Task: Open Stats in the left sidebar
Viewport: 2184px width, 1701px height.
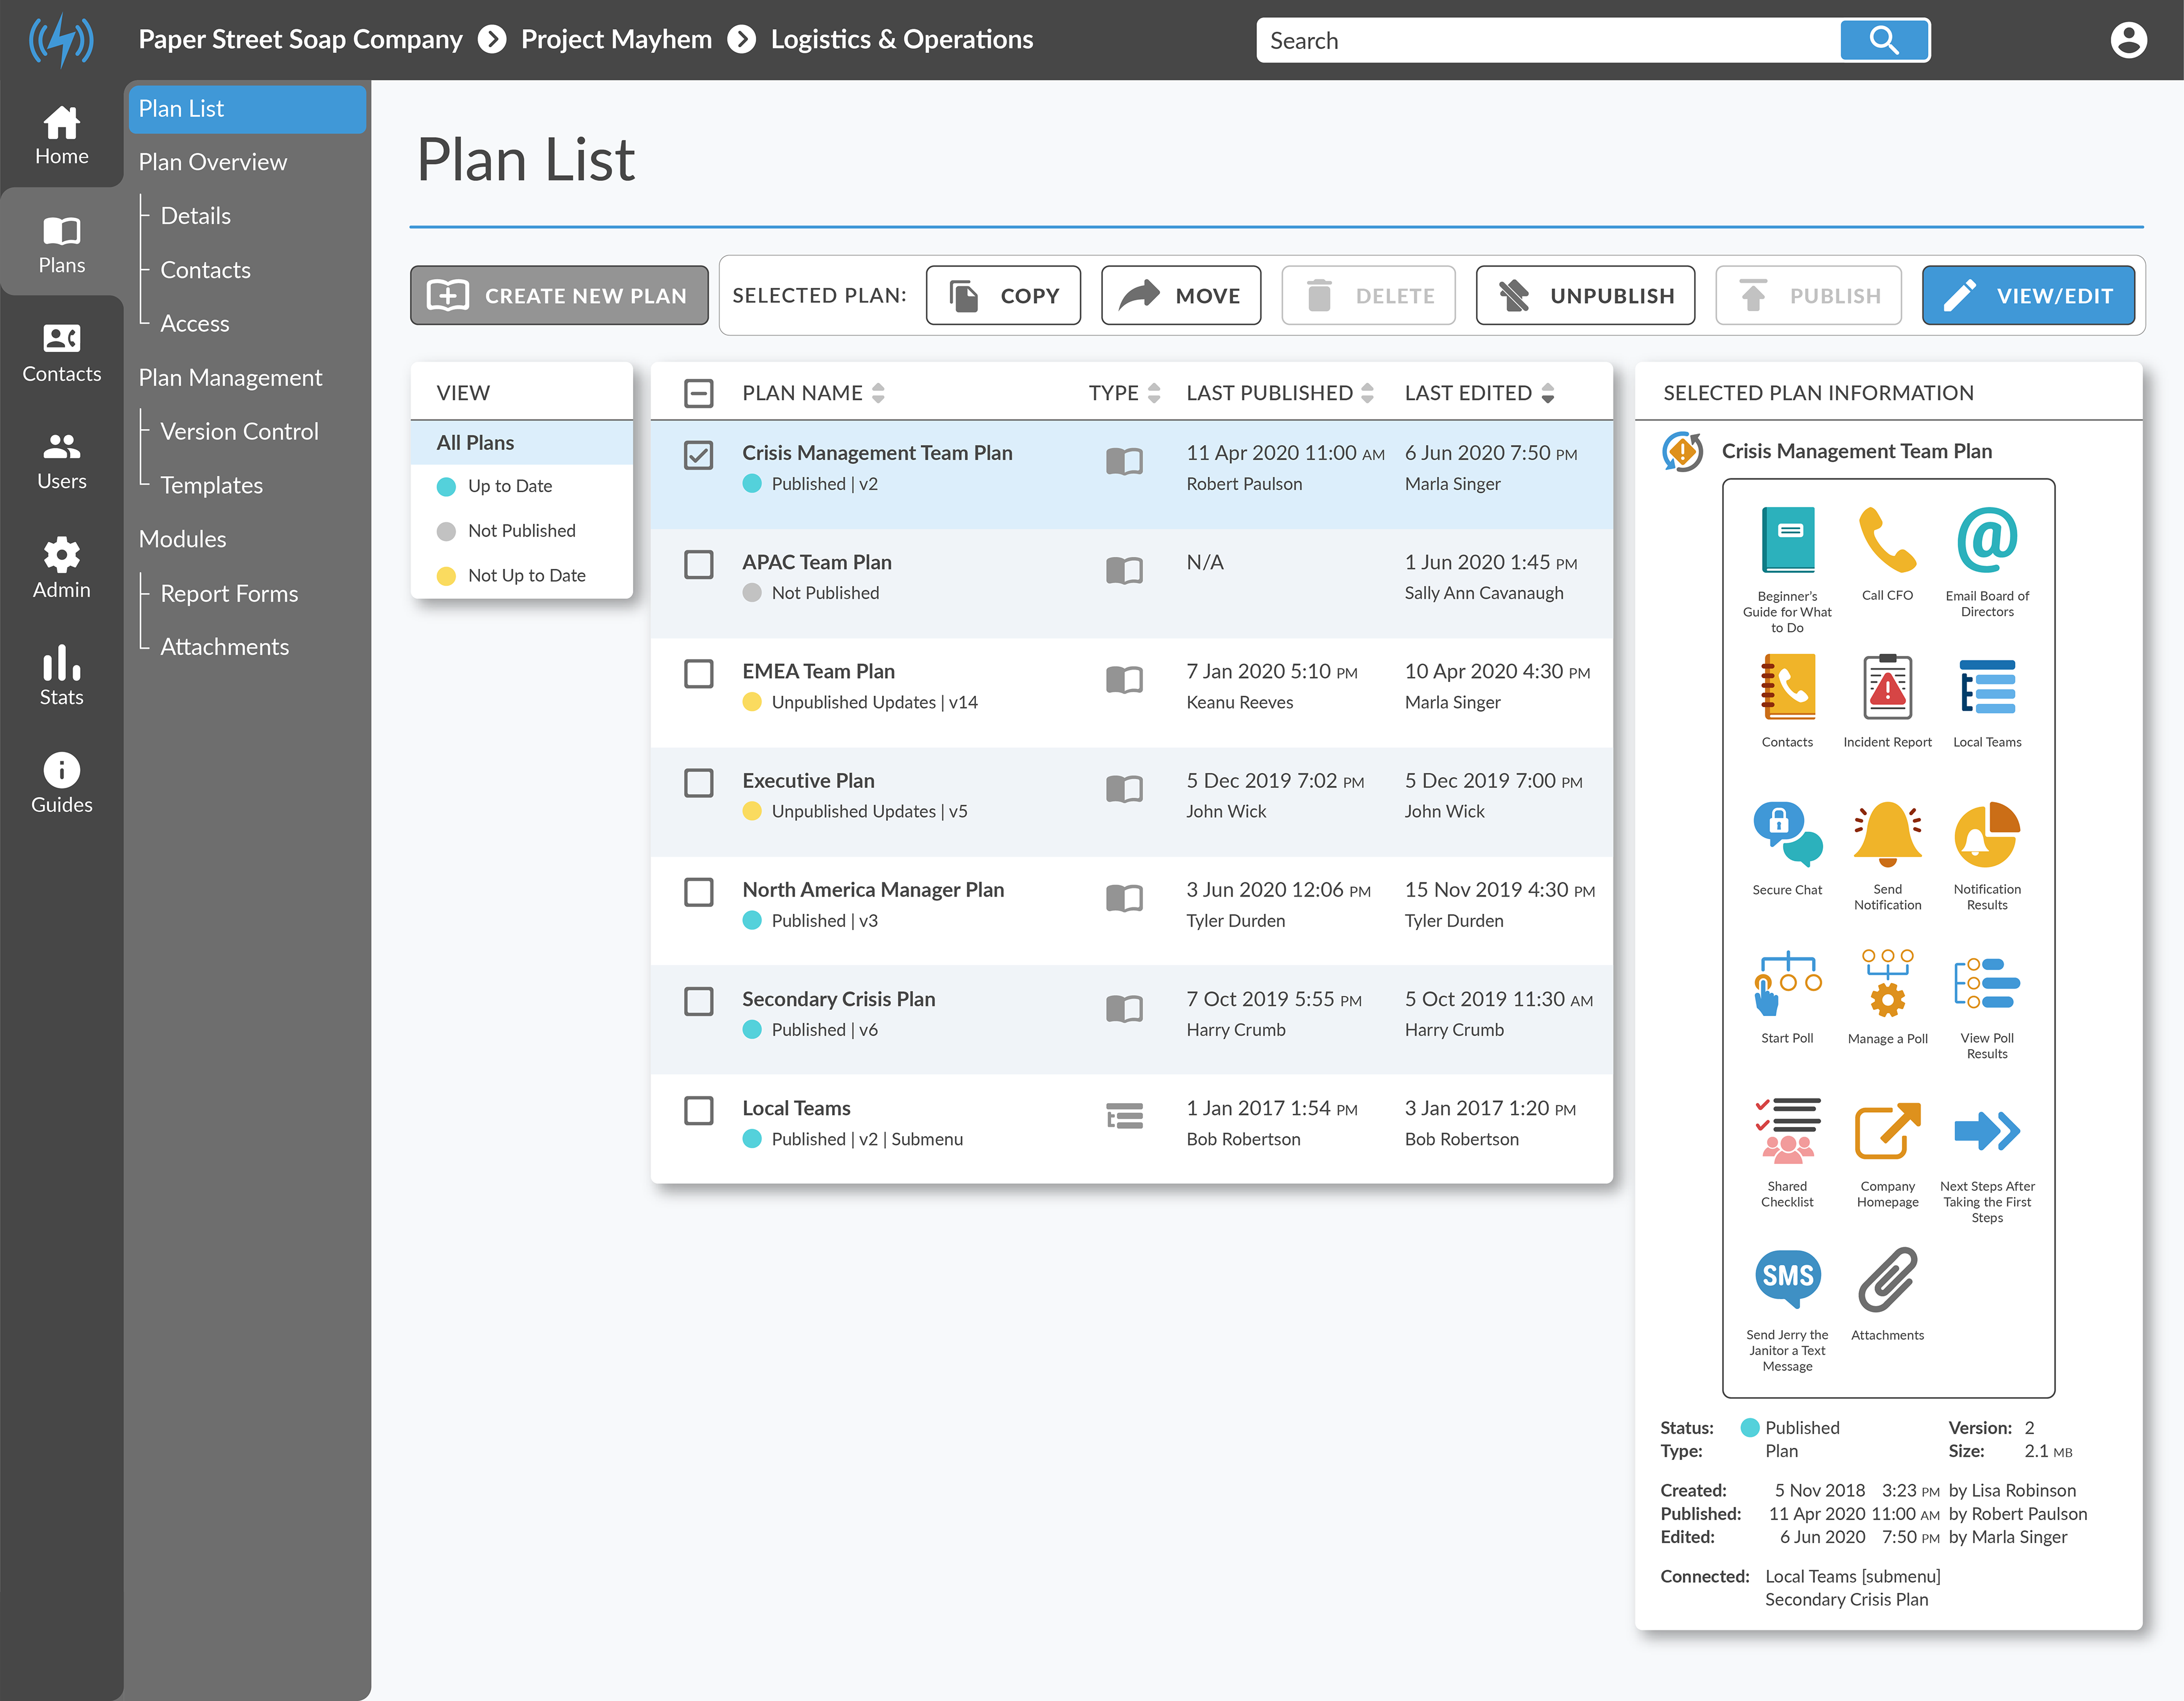Action: pyautogui.click(x=61, y=675)
